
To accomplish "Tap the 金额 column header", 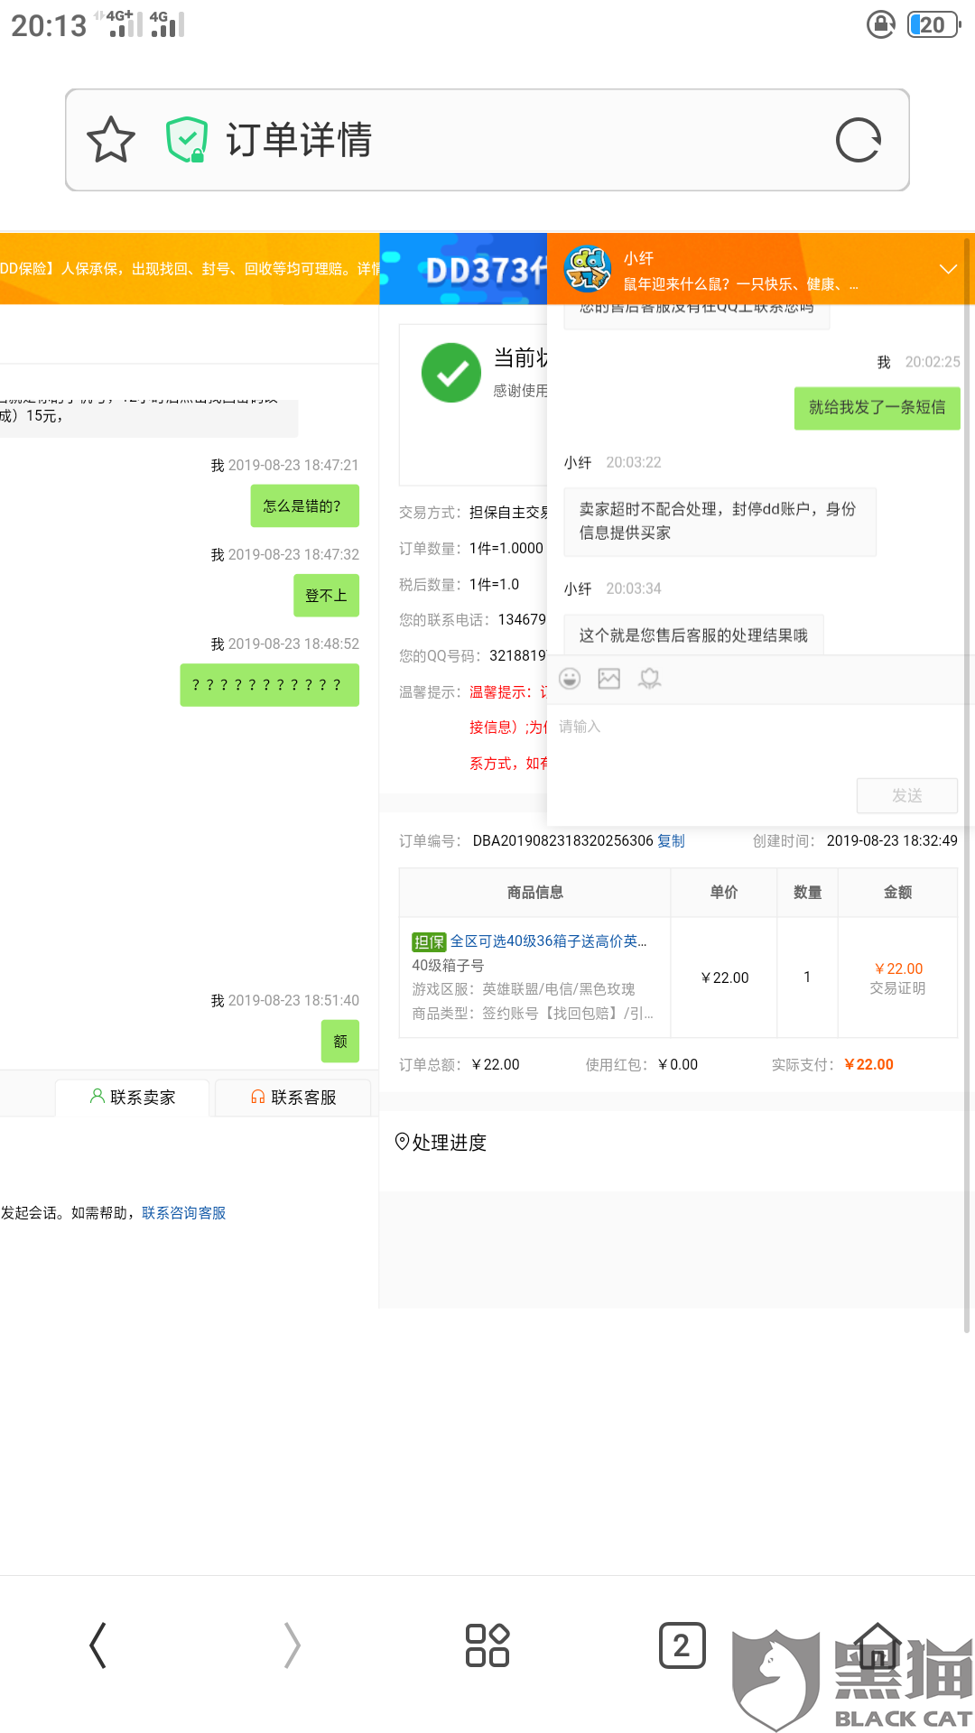I will tap(897, 892).
